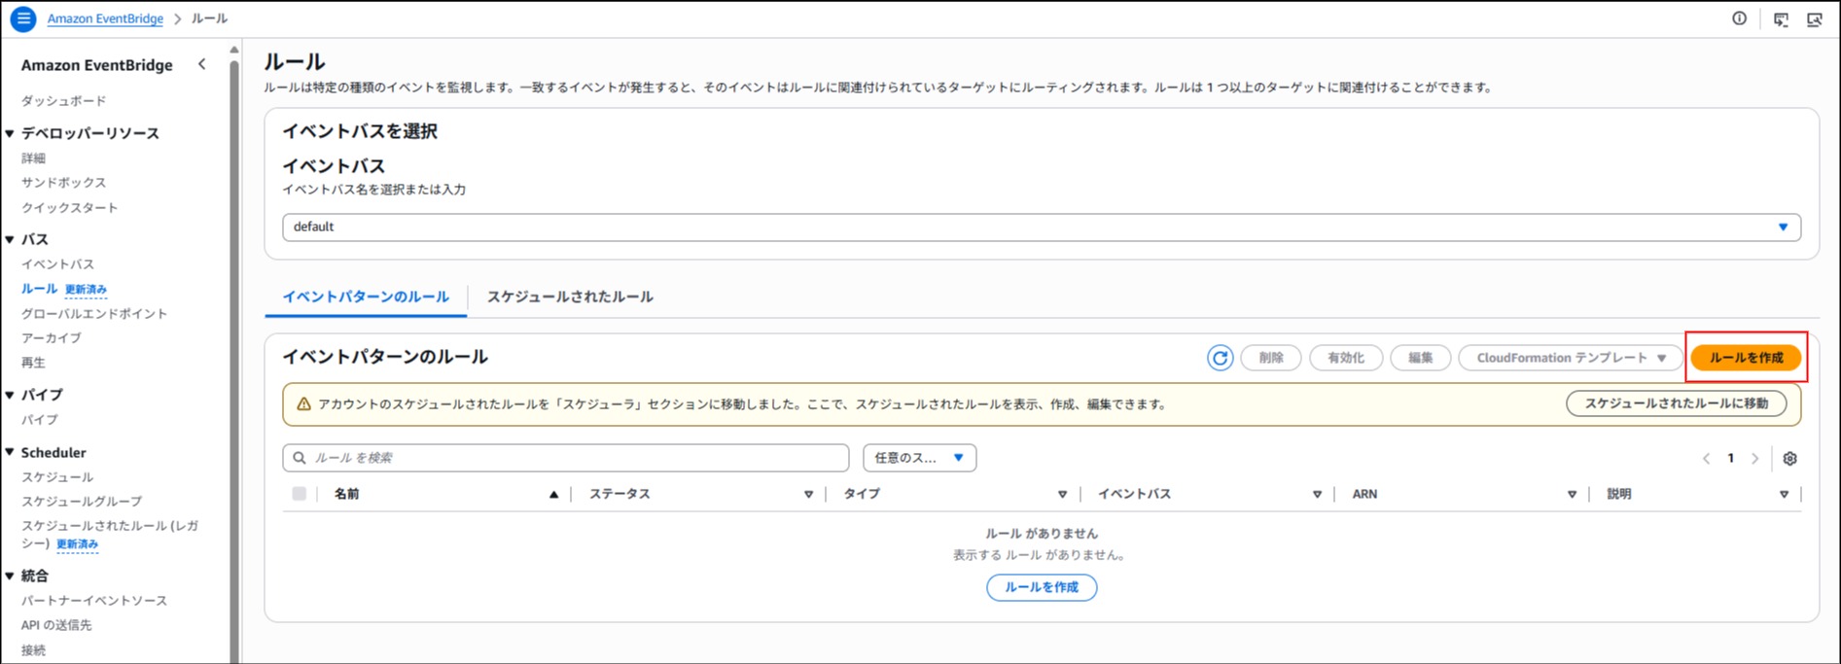Image resolution: width=1841 pixels, height=664 pixels.
Task: Switch to スケジュールされたルール tab
Action: coord(570,297)
